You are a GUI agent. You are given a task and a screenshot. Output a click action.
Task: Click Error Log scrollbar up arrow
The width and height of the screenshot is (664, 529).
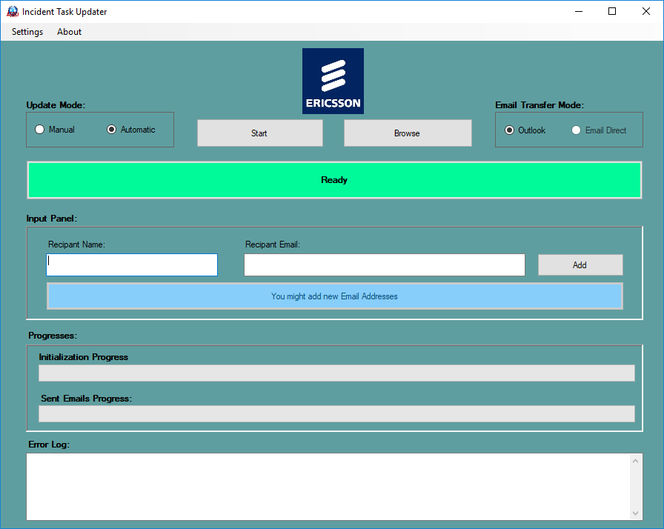pyautogui.click(x=635, y=461)
